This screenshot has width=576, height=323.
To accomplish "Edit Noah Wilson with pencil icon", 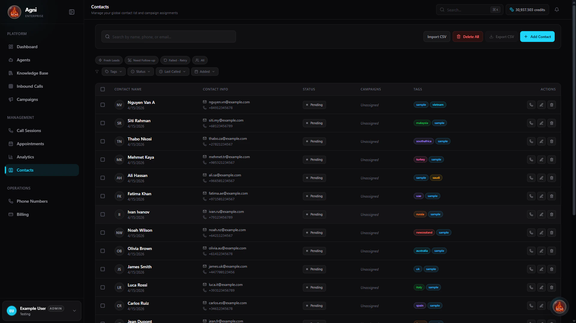I will tap(541, 233).
